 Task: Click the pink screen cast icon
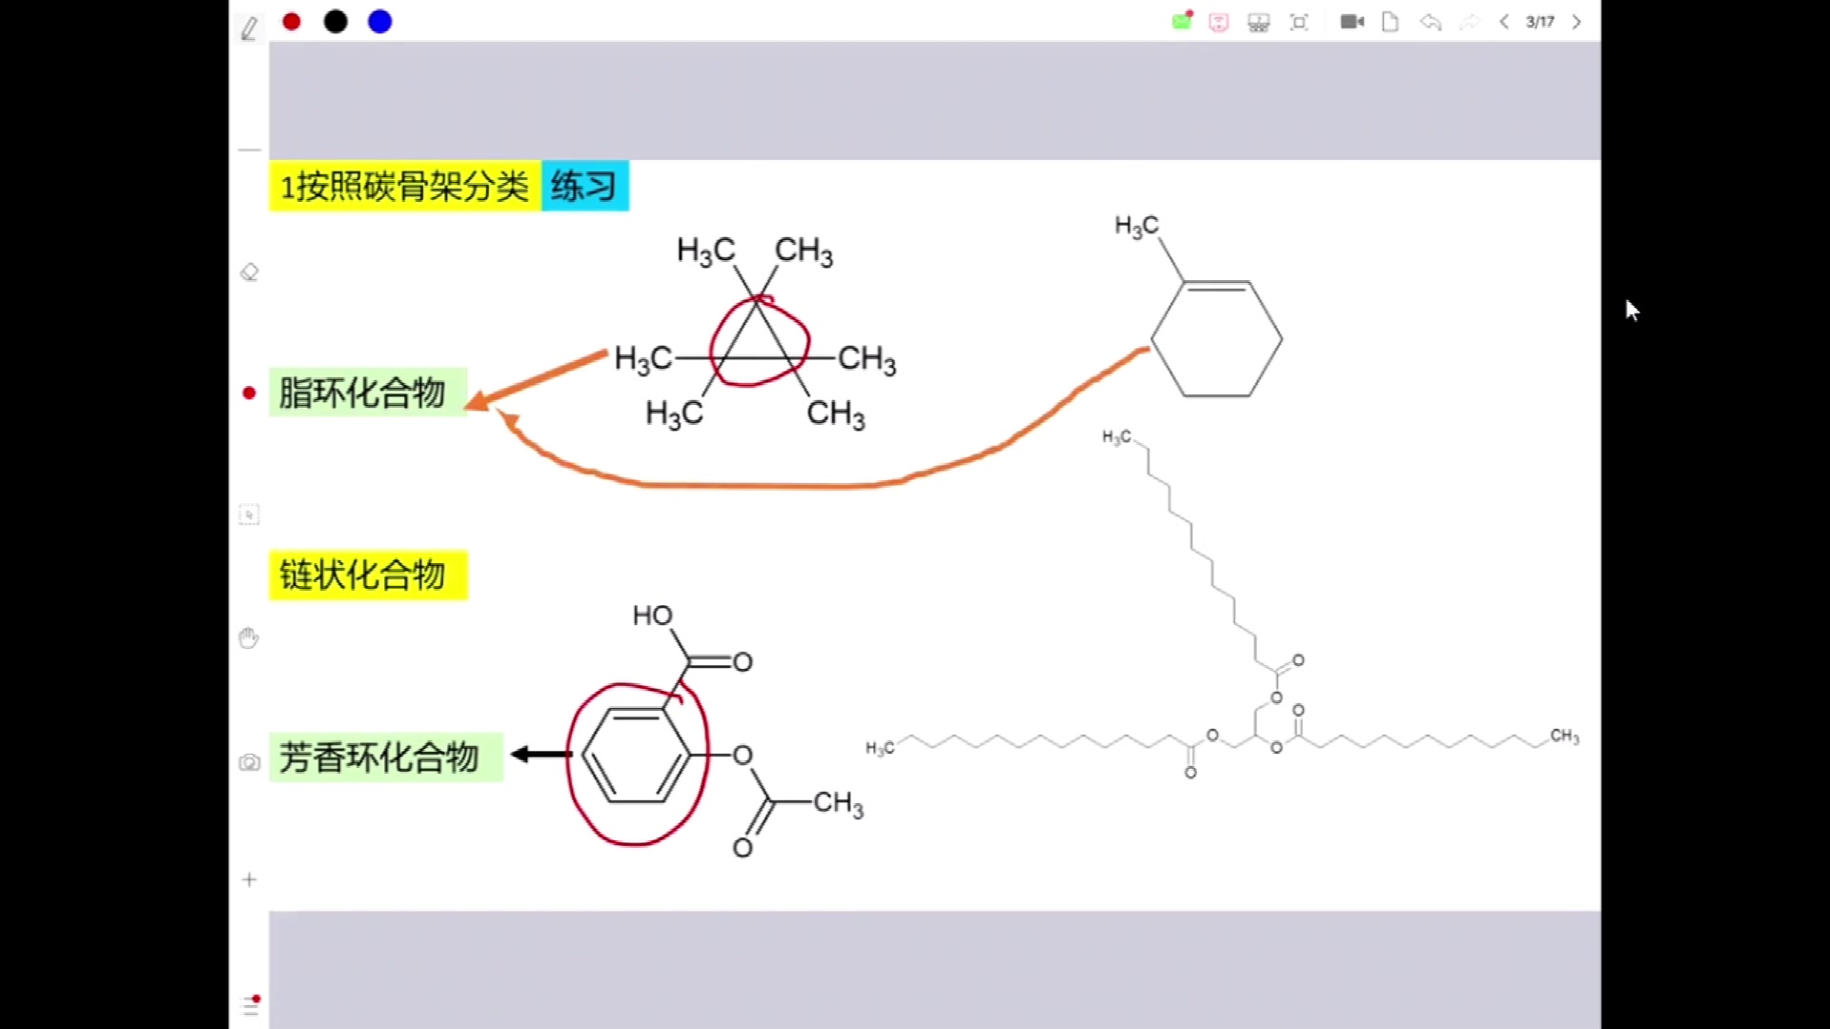tap(1219, 22)
